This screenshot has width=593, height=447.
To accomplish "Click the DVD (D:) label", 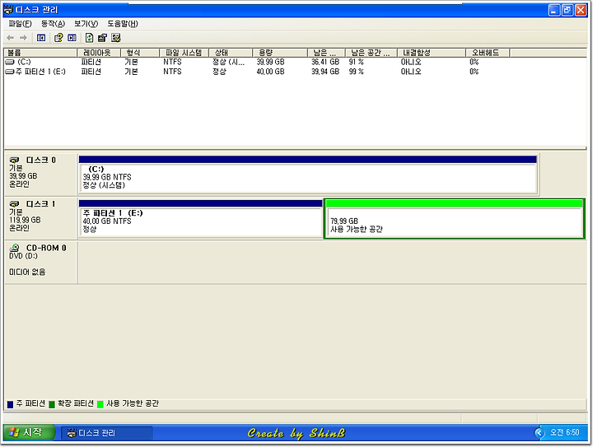I will click(x=23, y=256).
